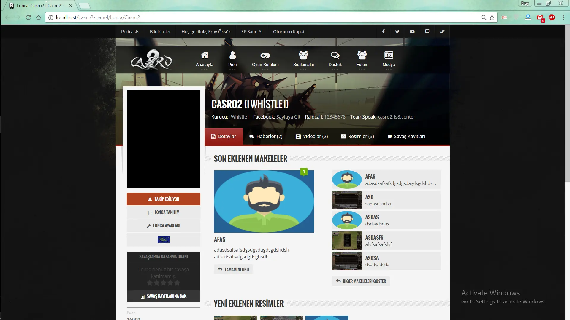Screen dimensions: 570x320
Task: Switch to Resimler (3) tab
Action: (357, 136)
